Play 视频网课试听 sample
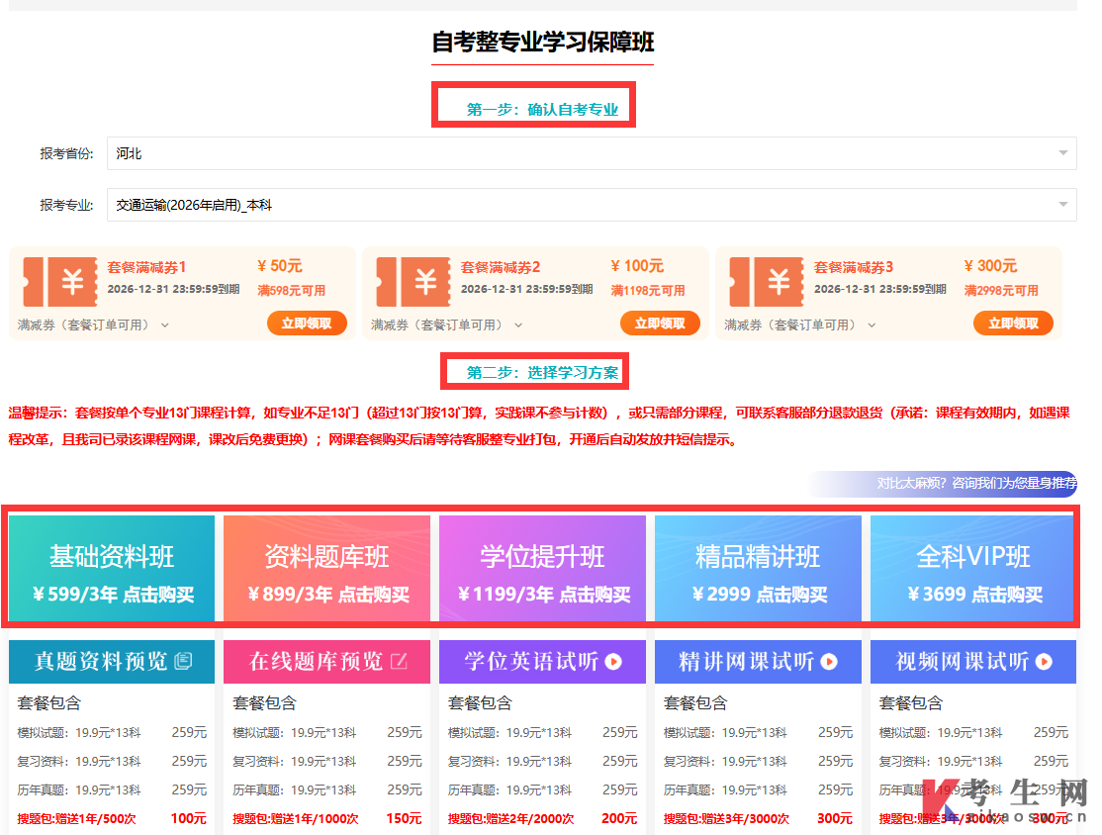 (973, 662)
